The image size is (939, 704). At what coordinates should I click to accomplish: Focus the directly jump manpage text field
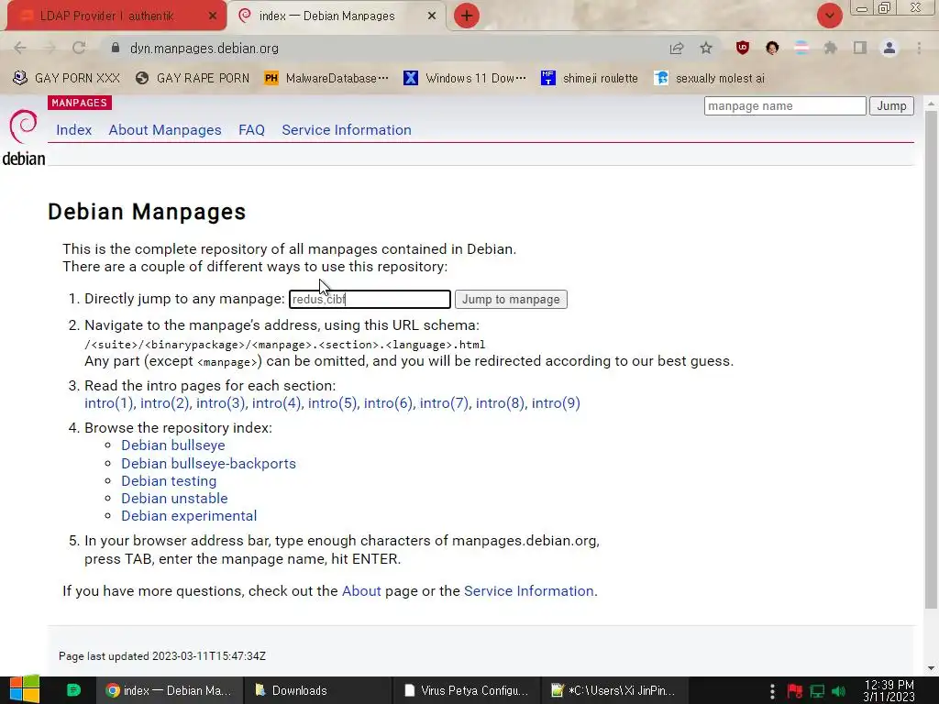[370, 300]
